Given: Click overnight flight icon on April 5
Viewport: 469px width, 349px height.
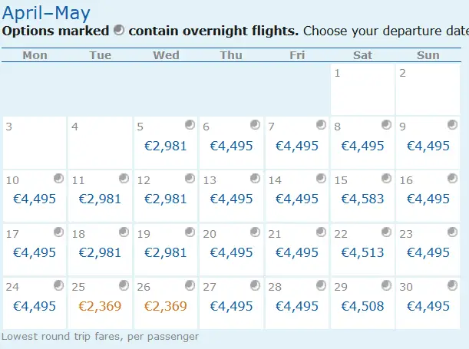Looking at the screenshot, I should [x=190, y=125].
